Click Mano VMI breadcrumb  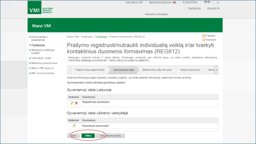(x=72, y=37)
